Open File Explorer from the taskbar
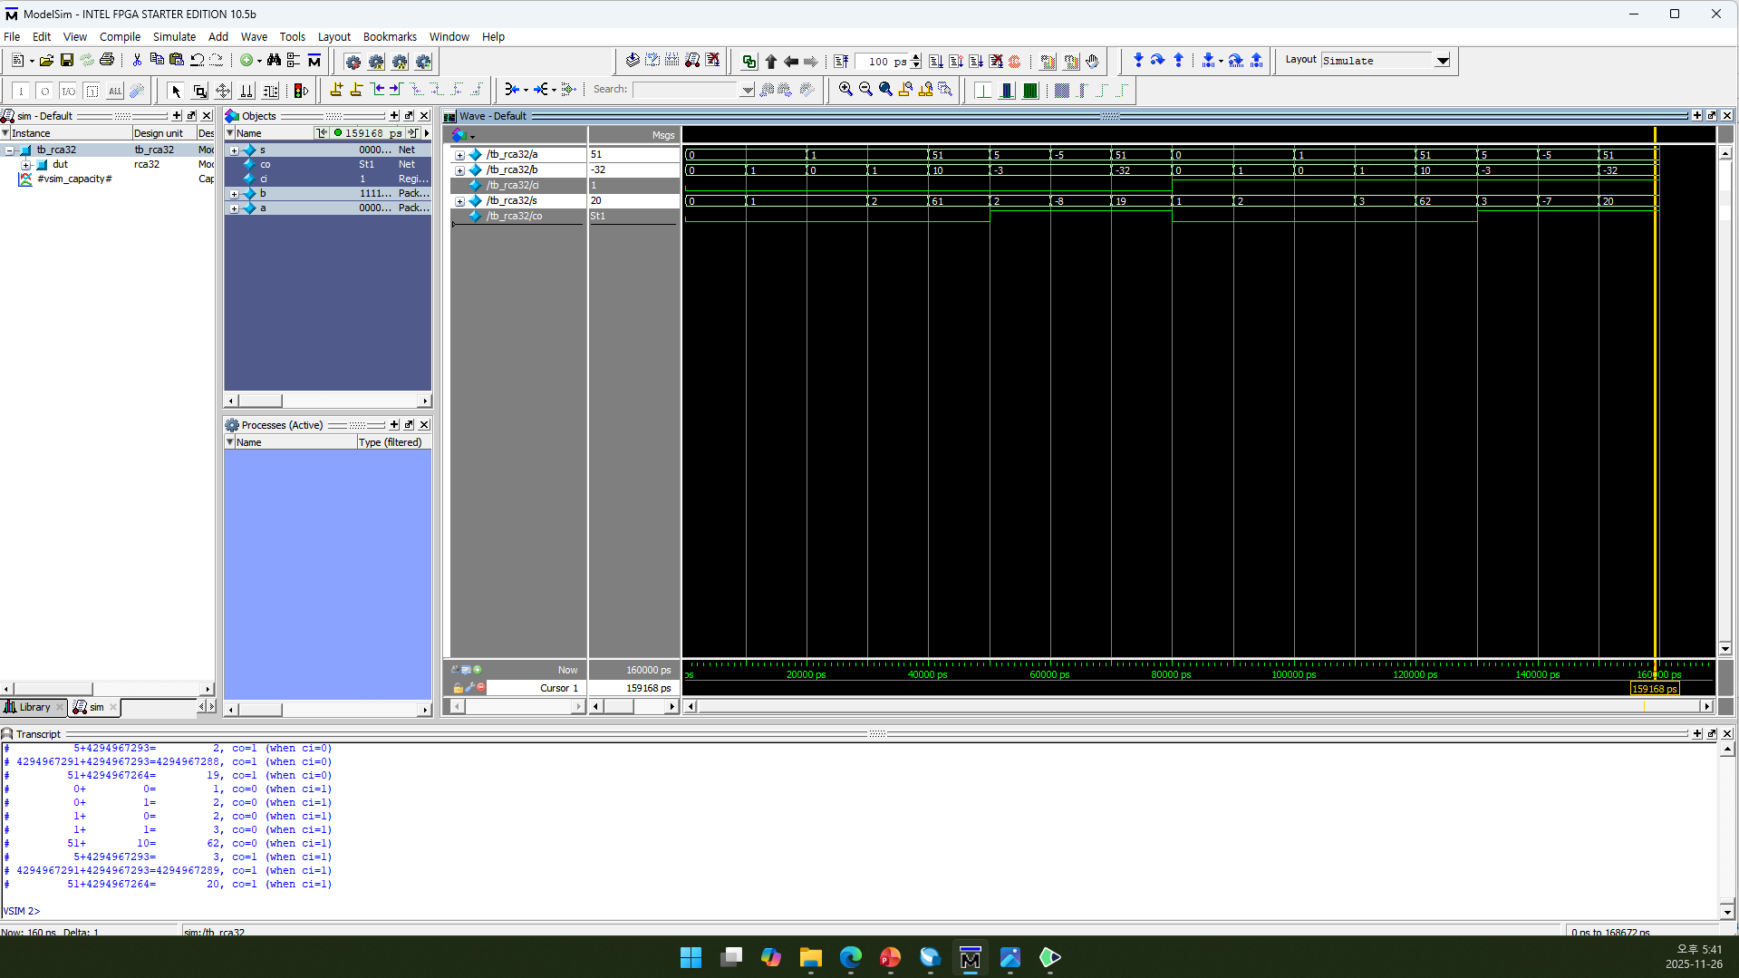This screenshot has width=1739, height=978. (809, 958)
